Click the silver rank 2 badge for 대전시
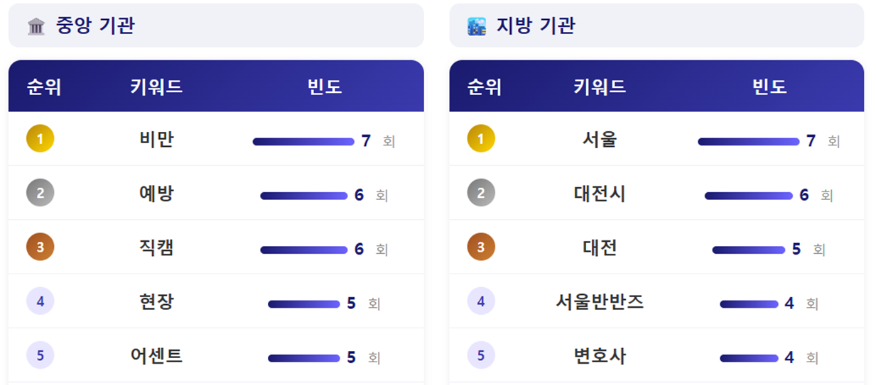The image size is (876, 385). 481,193
